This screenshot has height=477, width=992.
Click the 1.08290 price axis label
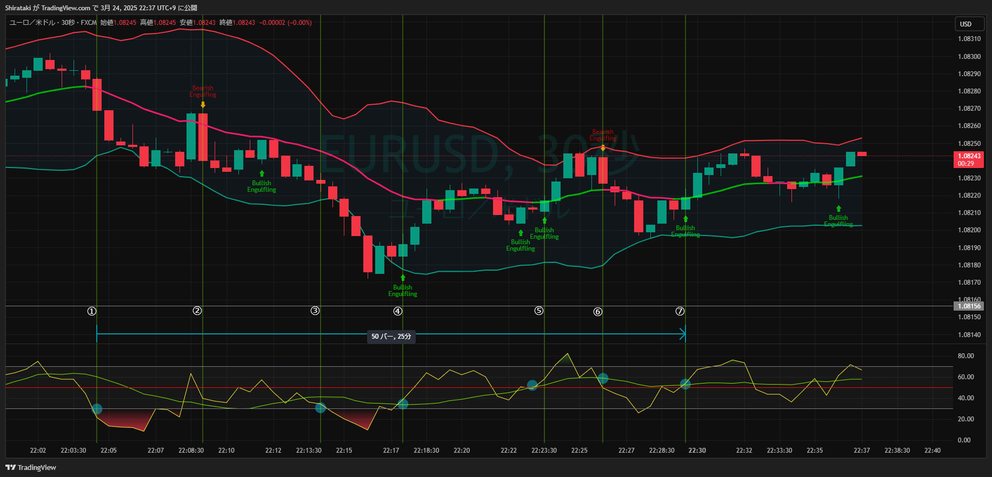969,74
